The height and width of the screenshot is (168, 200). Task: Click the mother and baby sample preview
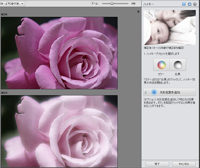[170, 28]
